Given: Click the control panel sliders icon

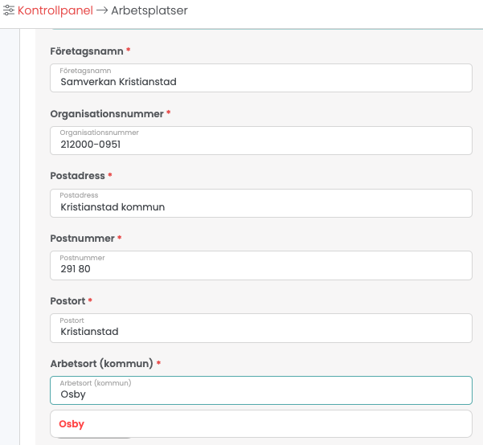Looking at the screenshot, I should (x=9, y=10).
